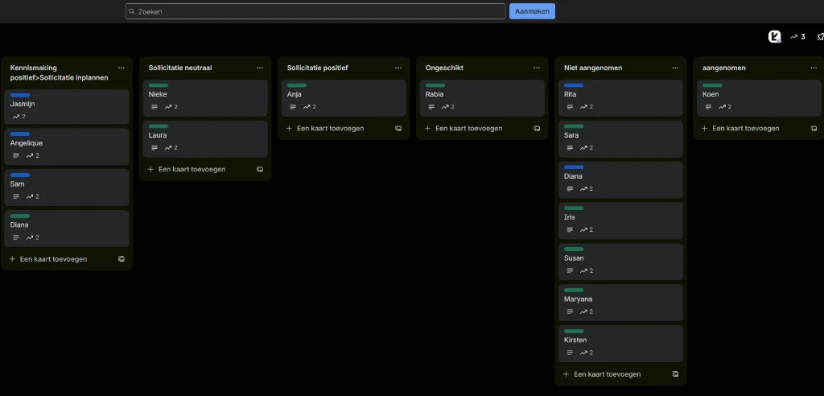Viewport: 824px width, 396px height.
Task: Click template icon in aangenomen list
Action: pyautogui.click(x=814, y=128)
